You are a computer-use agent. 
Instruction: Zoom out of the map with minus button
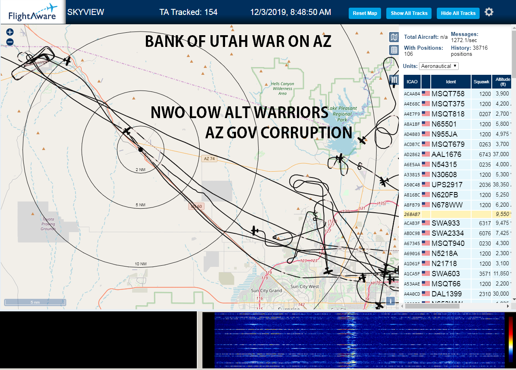click(x=10, y=42)
